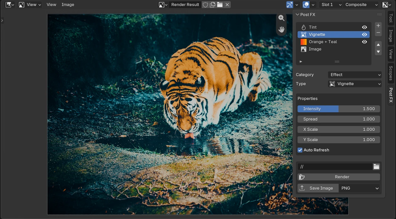Collapse the Post FX panel
Image resolution: width=396 pixels, height=219 pixels.
[298, 14]
